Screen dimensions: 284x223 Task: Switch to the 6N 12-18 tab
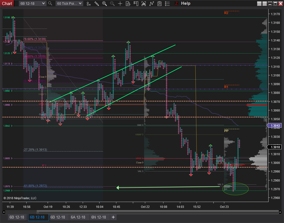[99, 217]
